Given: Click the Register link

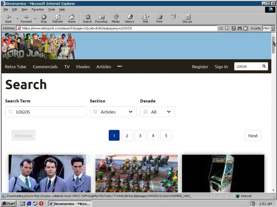Looking at the screenshot, I should tap(200, 67).
